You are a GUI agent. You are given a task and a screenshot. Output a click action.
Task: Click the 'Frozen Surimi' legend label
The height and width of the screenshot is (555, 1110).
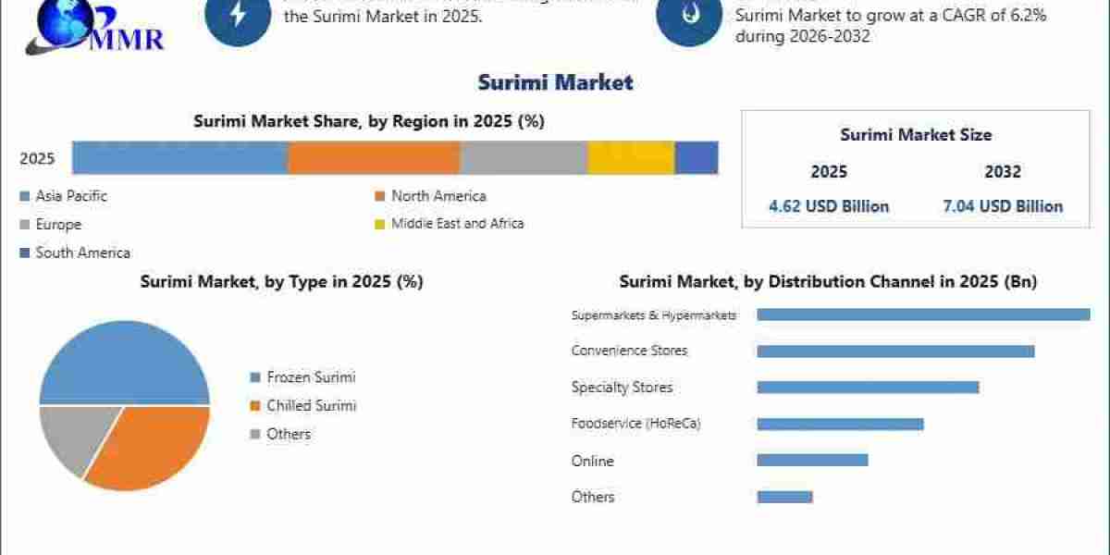(x=311, y=377)
